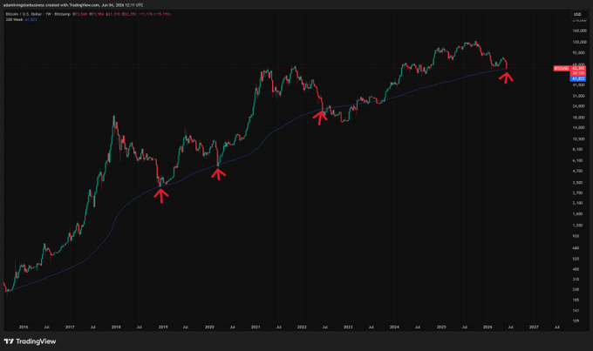Click the red 62,392 last price label
Screen dimensions: 593x351
pyautogui.click(x=578, y=69)
